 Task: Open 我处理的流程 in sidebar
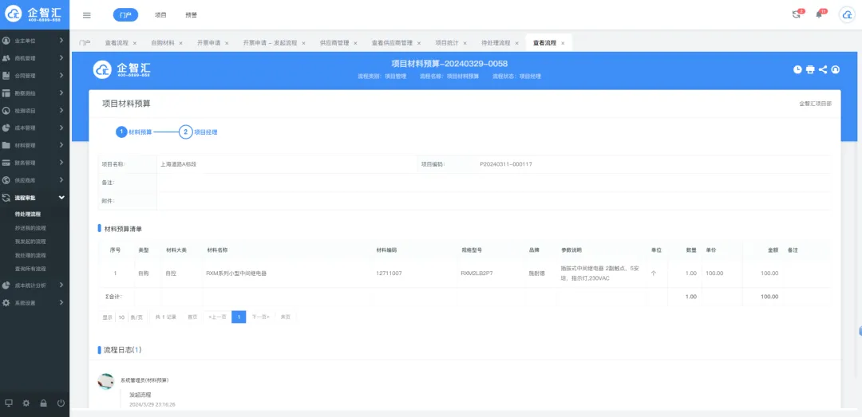(x=30, y=255)
